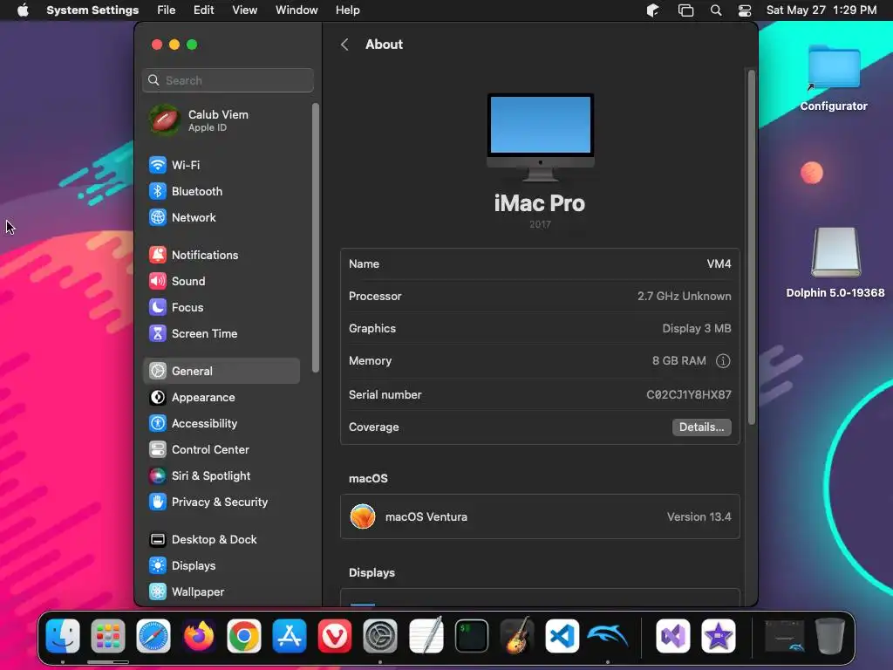Select the Configurator desktop folder

pyautogui.click(x=834, y=78)
